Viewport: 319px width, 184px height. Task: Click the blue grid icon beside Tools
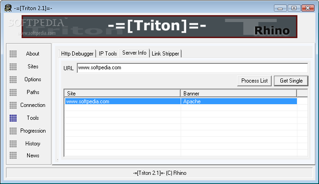click(13, 118)
